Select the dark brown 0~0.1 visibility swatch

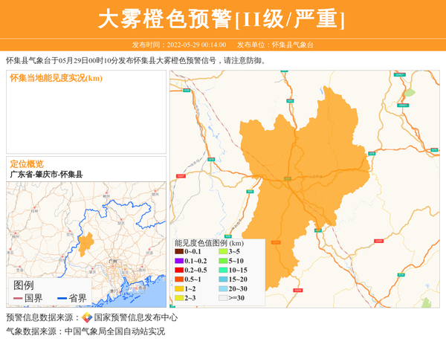[179, 253]
